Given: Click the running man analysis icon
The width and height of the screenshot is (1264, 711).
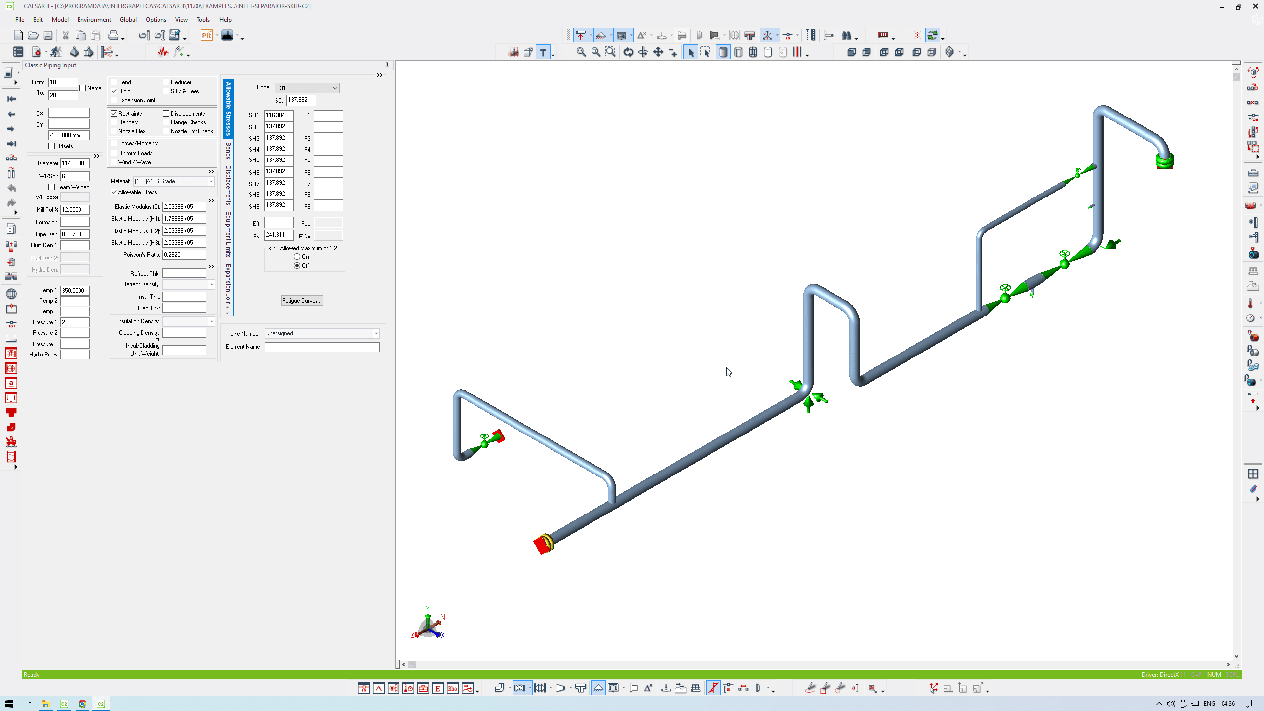Looking at the screenshot, I should pos(56,52).
